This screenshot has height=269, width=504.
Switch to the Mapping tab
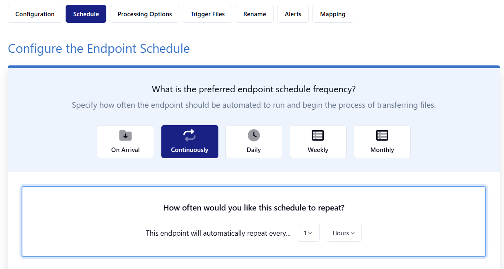(x=333, y=14)
